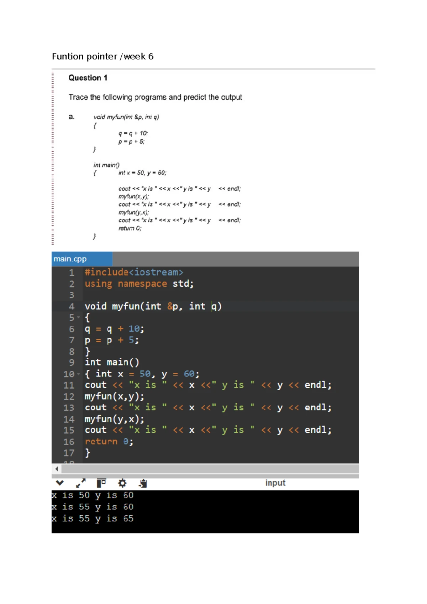Click the 'return 0;' text in the question
The image size is (427, 604).
tap(130, 228)
